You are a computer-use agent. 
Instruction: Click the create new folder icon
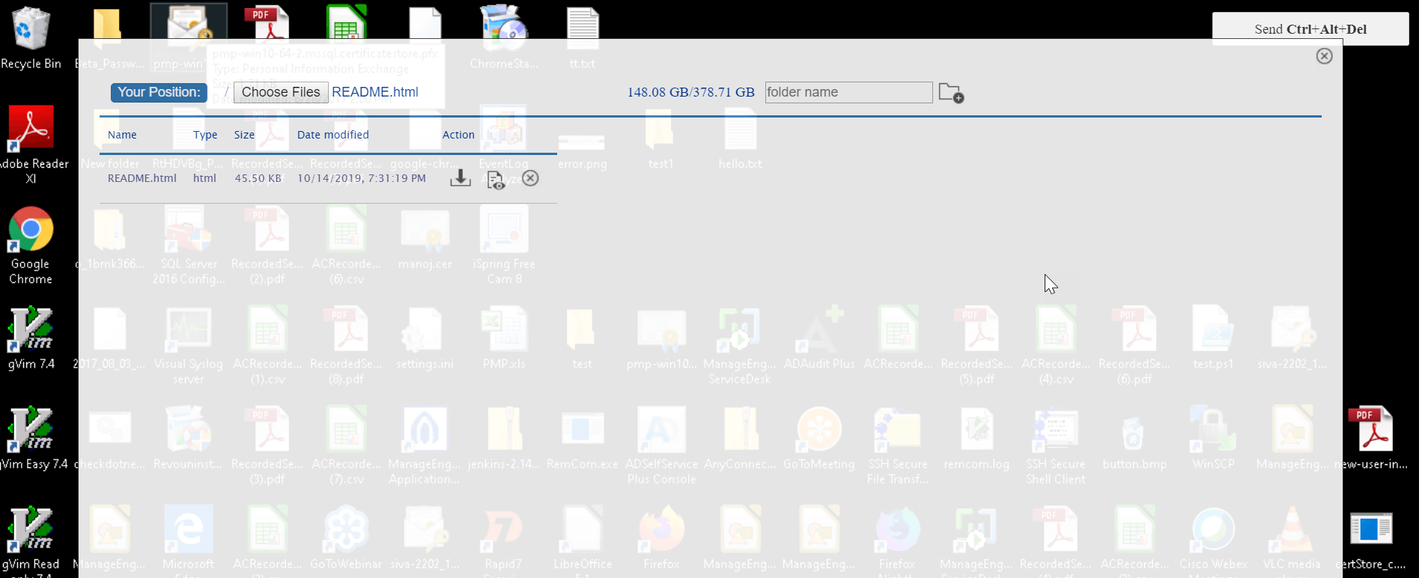tap(951, 93)
